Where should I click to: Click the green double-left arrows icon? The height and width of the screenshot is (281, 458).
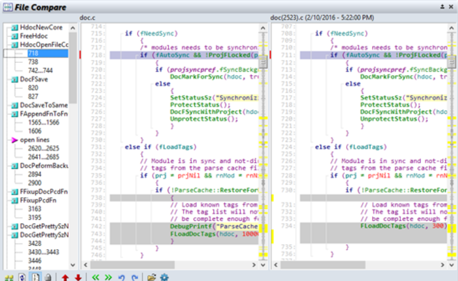(96, 277)
